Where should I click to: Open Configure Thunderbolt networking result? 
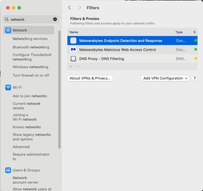point(32,57)
